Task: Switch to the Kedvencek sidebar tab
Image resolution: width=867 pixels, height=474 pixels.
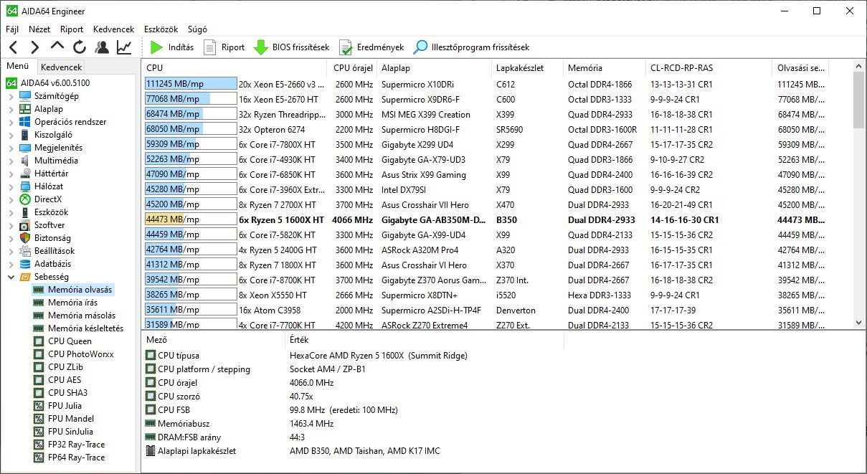Action: click(62, 67)
